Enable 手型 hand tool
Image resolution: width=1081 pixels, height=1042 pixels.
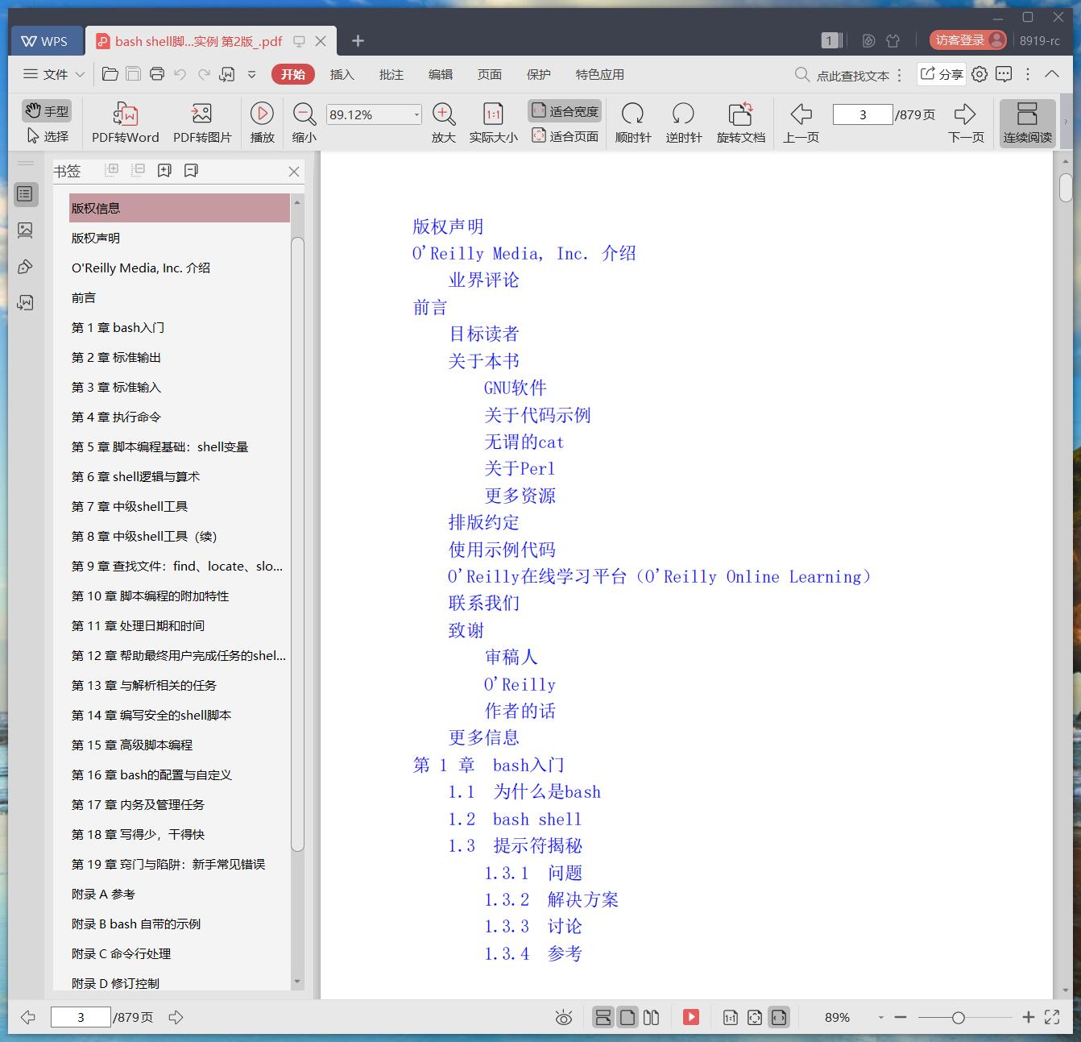coord(46,110)
